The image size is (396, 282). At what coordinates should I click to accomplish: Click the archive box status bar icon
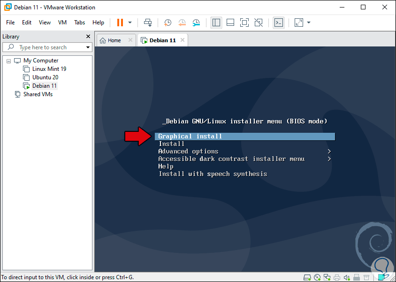[366, 277]
